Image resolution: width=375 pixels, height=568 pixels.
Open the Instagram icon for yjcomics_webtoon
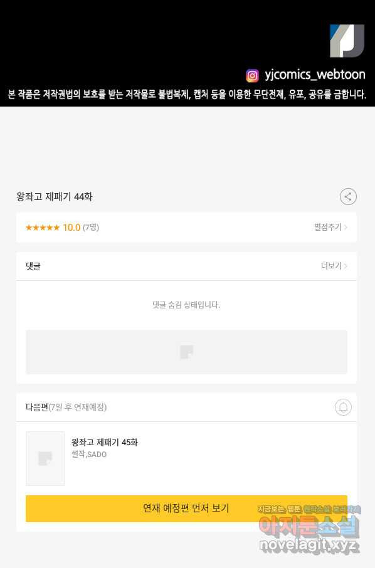[x=252, y=75]
